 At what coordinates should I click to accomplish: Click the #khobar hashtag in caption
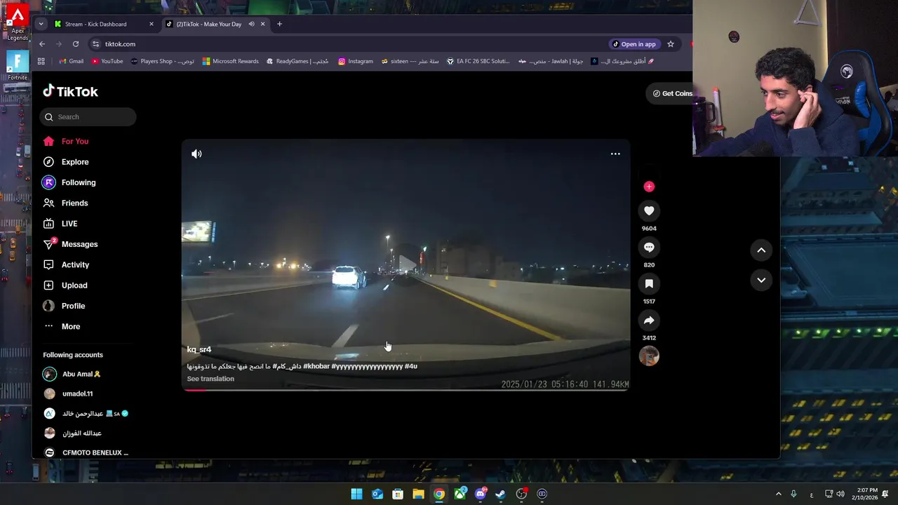[x=316, y=366]
